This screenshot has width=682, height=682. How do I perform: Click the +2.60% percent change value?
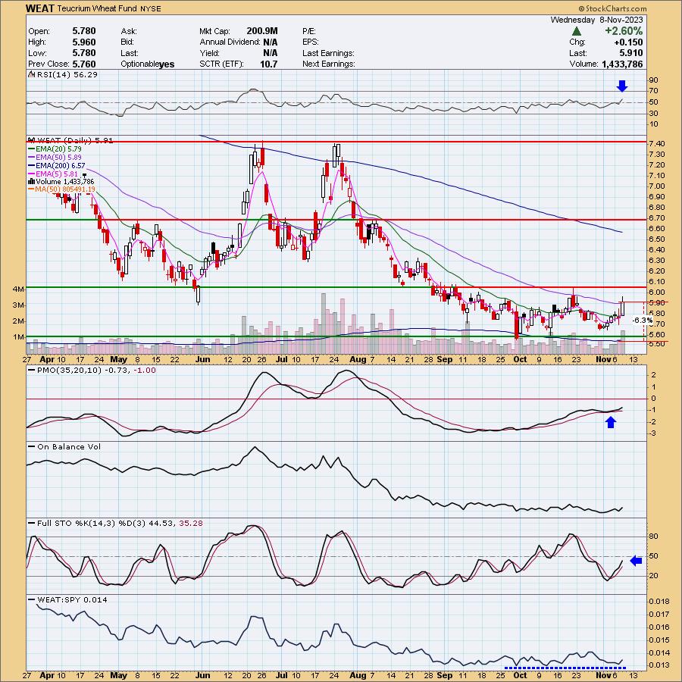[623, 31]
